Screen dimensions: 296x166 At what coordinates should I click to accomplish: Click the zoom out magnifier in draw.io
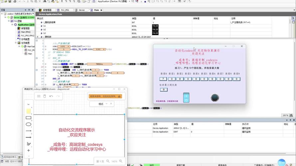(x=108, y=161)
